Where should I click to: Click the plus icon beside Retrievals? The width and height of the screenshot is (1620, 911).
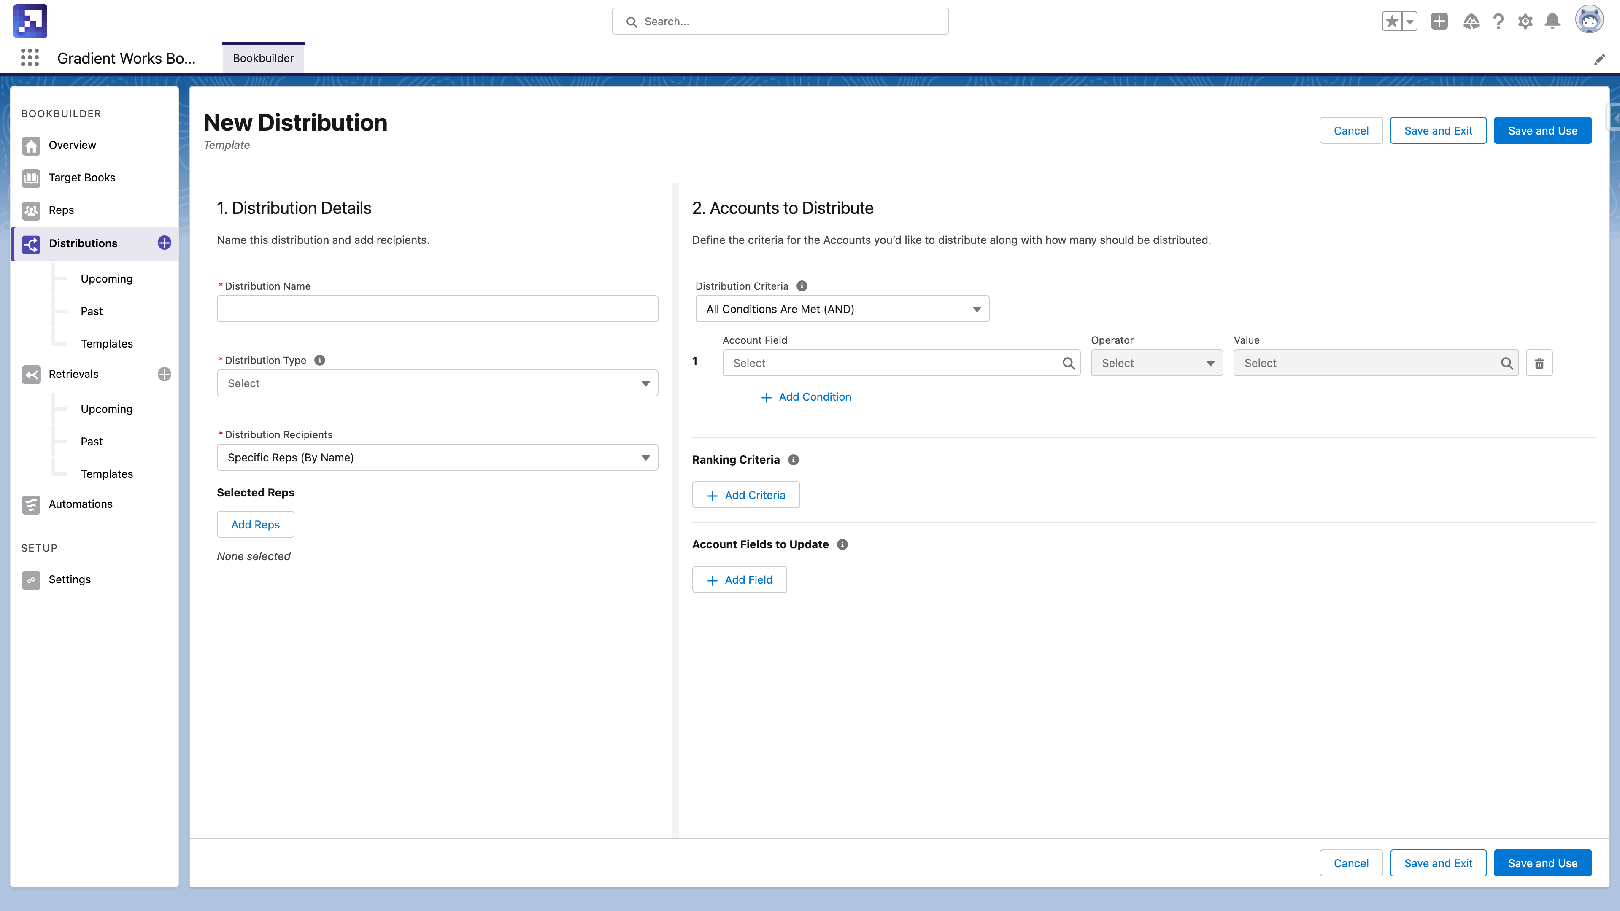tap(164, 374)
